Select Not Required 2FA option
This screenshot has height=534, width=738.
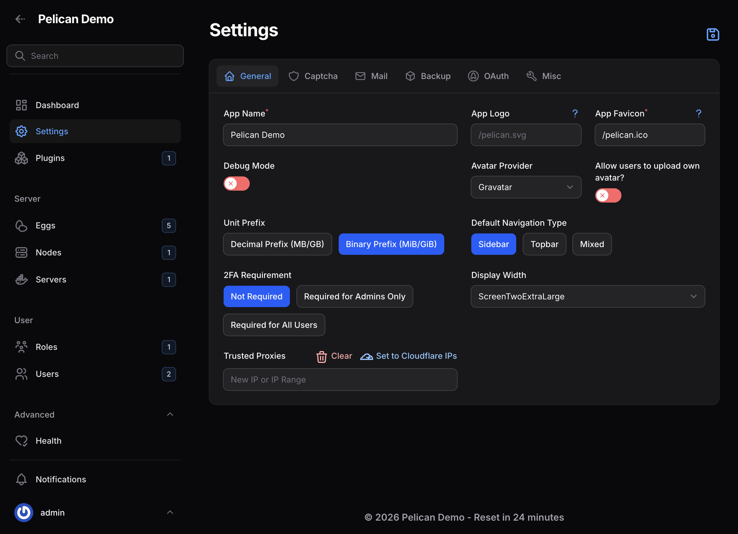[x=256, y=297]
